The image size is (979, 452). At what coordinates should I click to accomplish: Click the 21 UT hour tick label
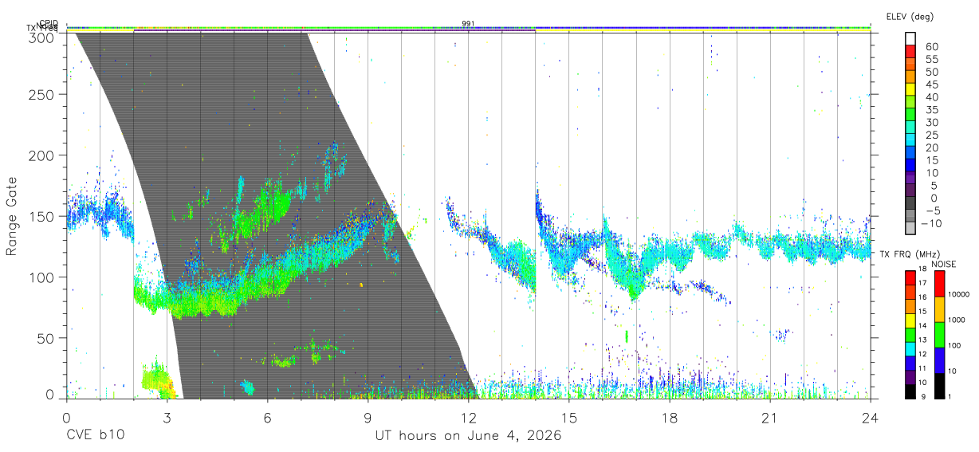[770, 419]
